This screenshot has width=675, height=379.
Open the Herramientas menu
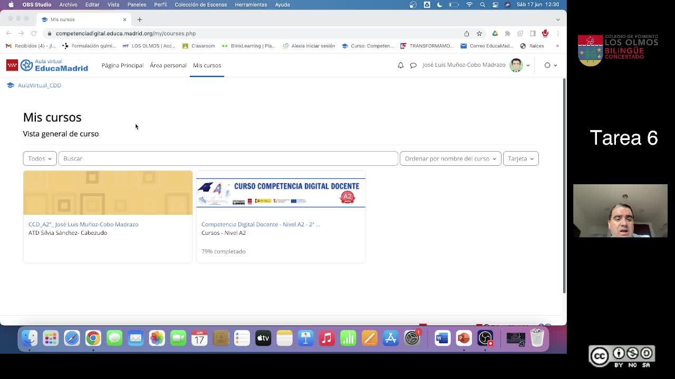tap(251, 5)
